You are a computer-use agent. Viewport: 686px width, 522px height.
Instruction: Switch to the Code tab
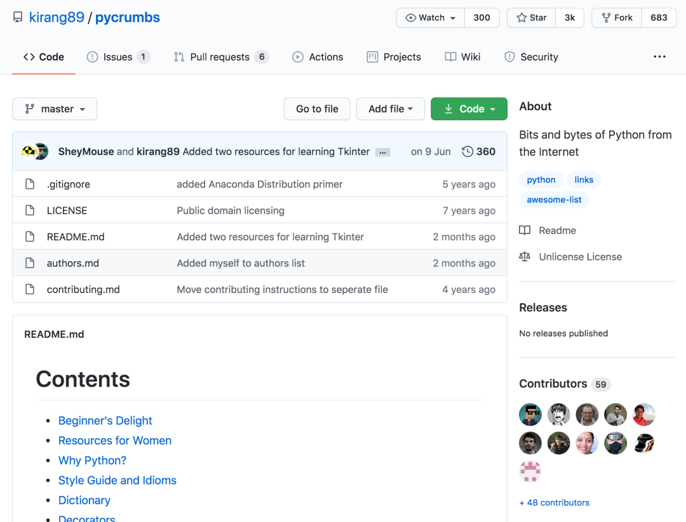tap(44, 57)
